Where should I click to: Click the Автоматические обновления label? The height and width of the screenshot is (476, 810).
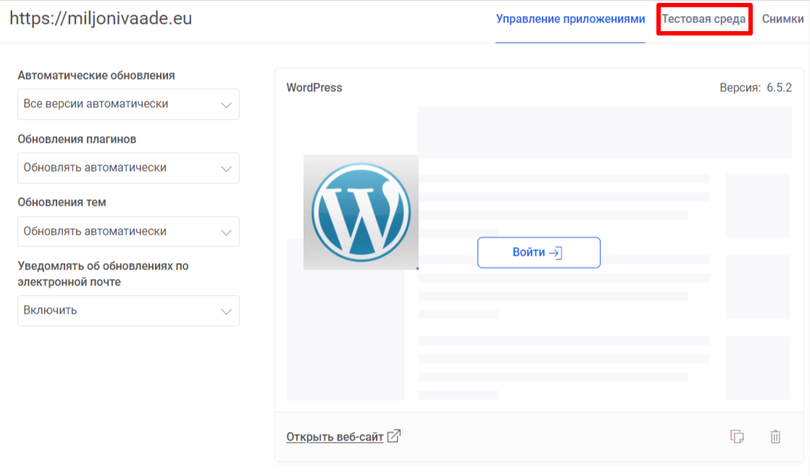[x=96, y=75]
